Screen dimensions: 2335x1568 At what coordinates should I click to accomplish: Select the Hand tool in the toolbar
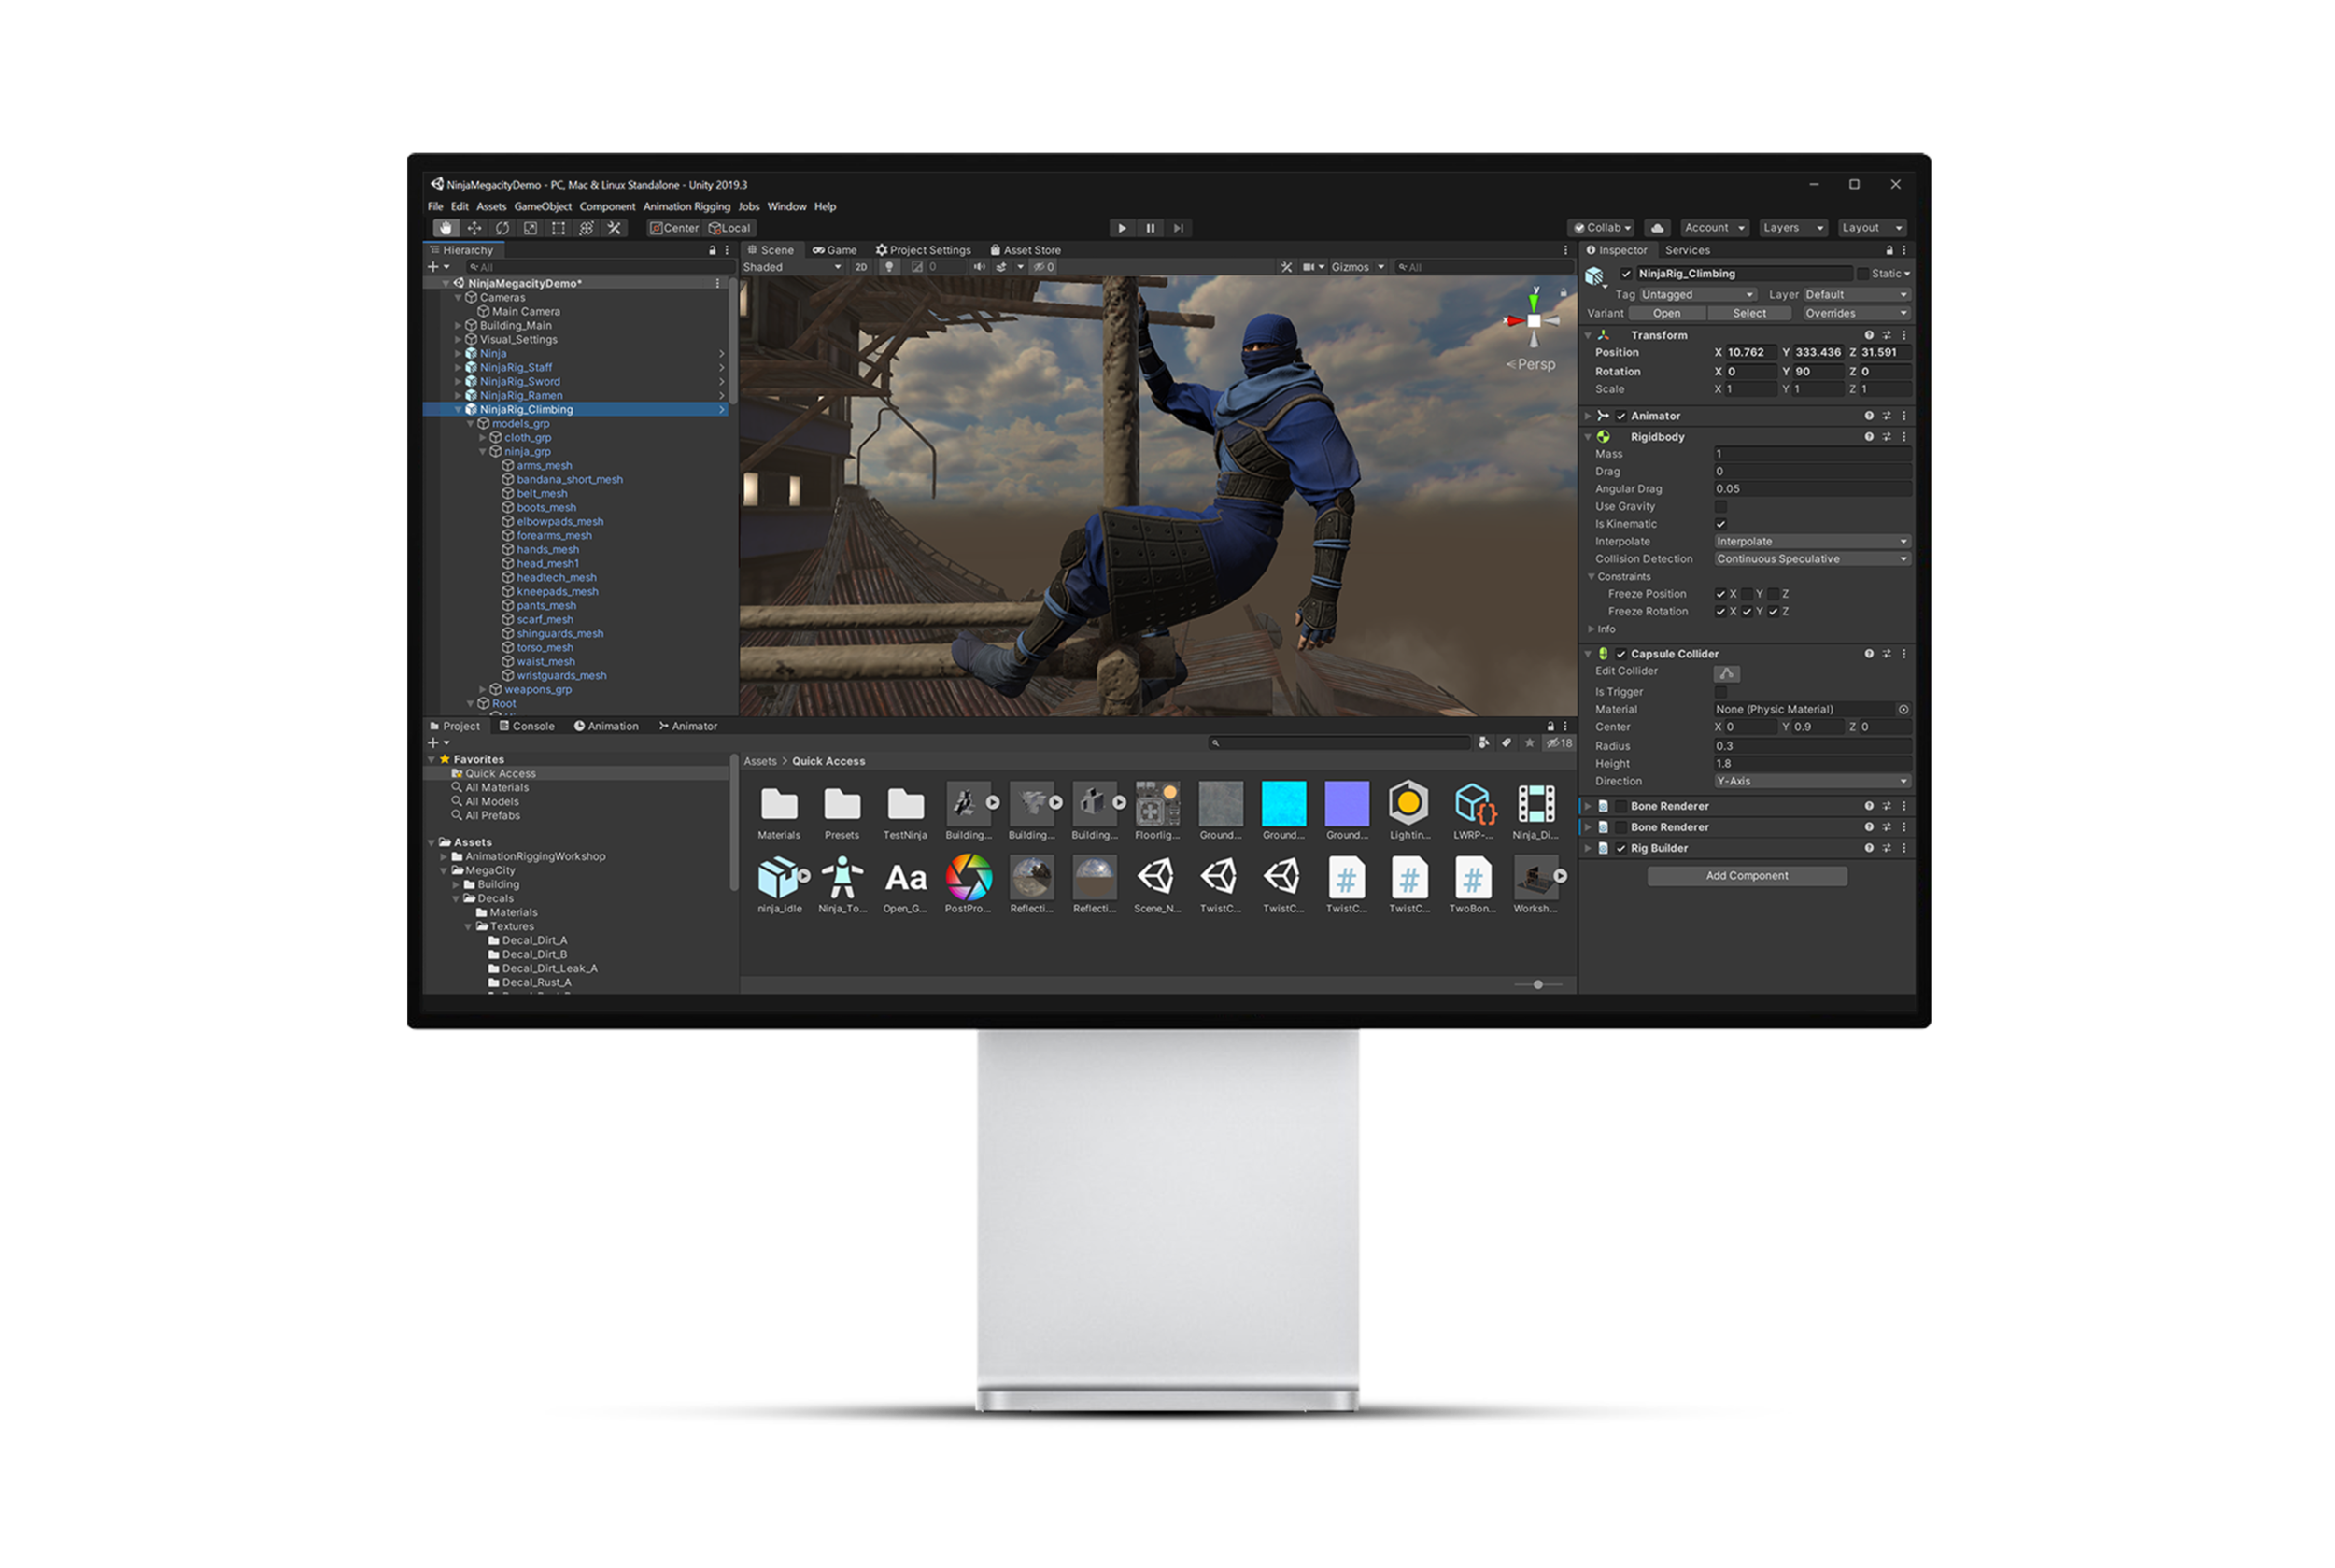pos(446,228)
